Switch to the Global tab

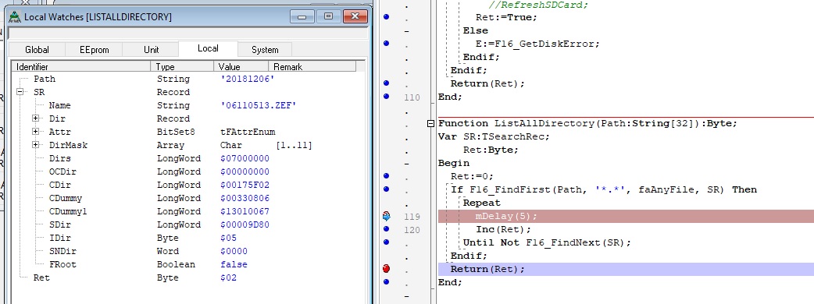(x=37, y=50)
